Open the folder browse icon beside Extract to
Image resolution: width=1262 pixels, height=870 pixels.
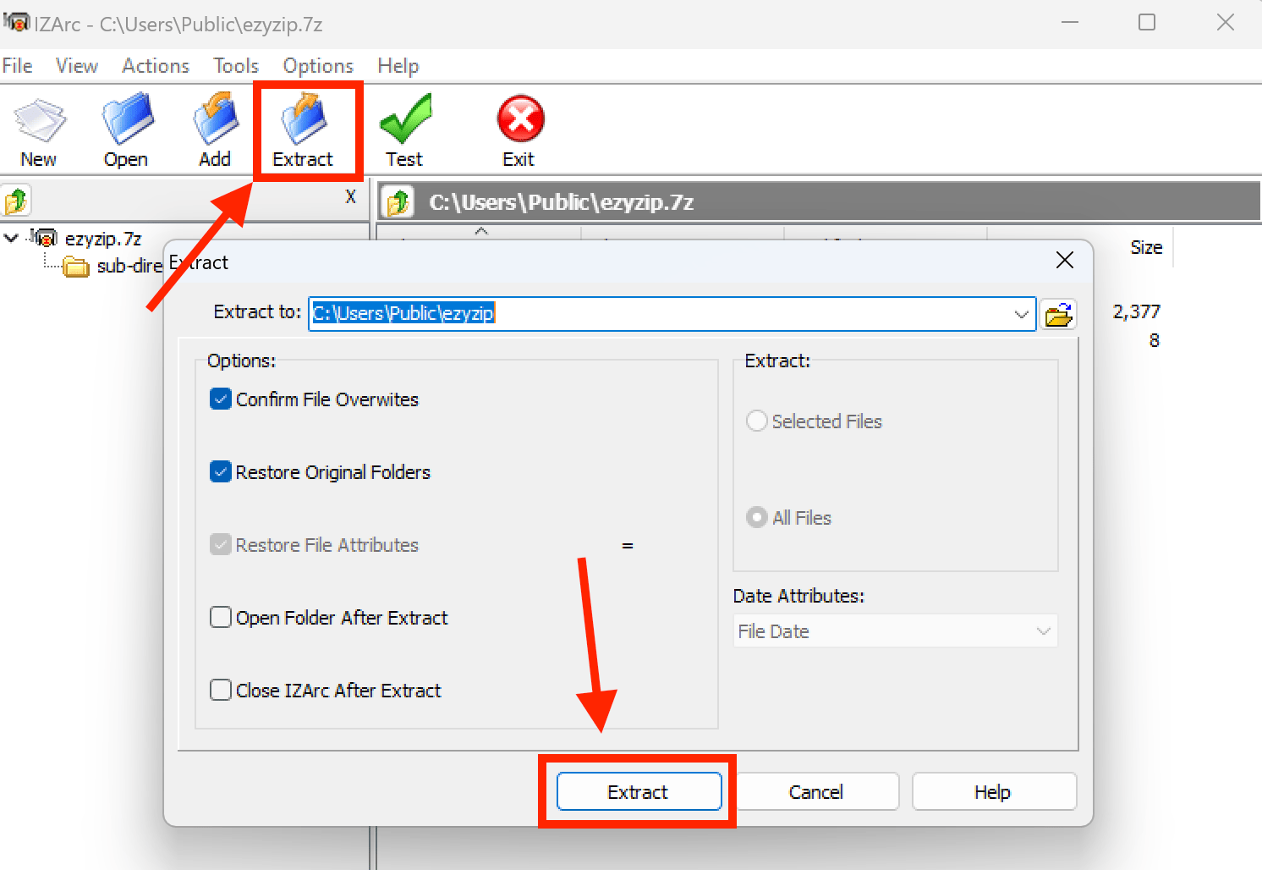tap(1059, 313)
